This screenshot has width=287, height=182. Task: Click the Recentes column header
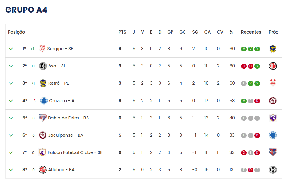click(251, 32)
